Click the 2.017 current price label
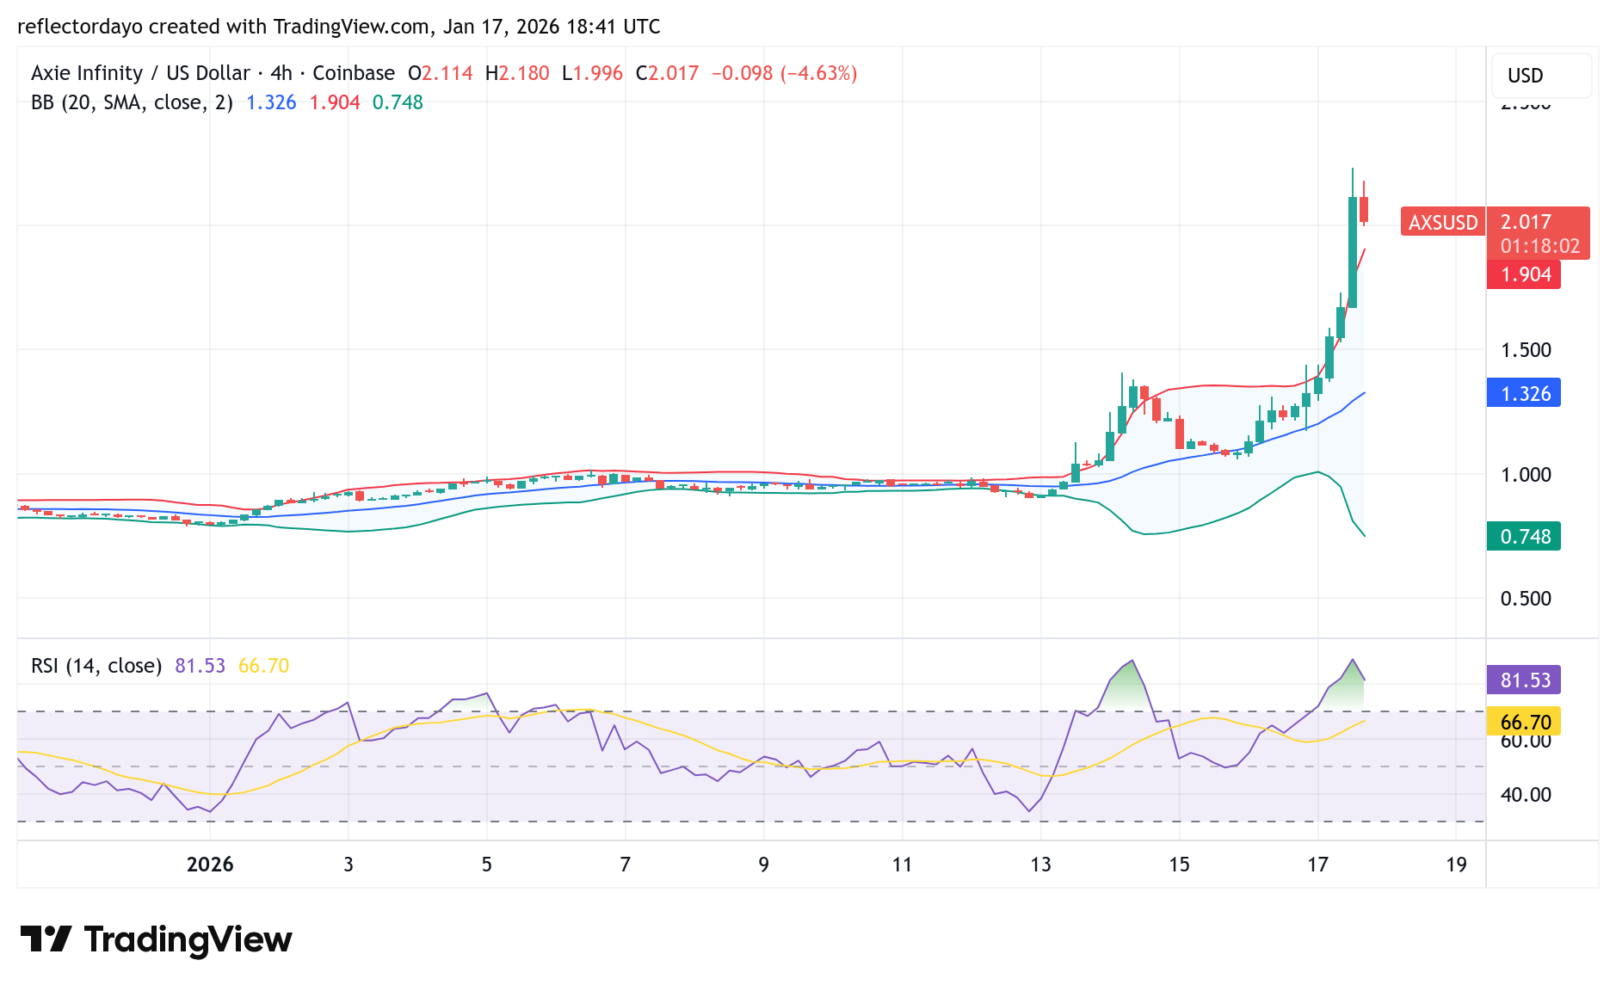 [x=1526, y=222]
